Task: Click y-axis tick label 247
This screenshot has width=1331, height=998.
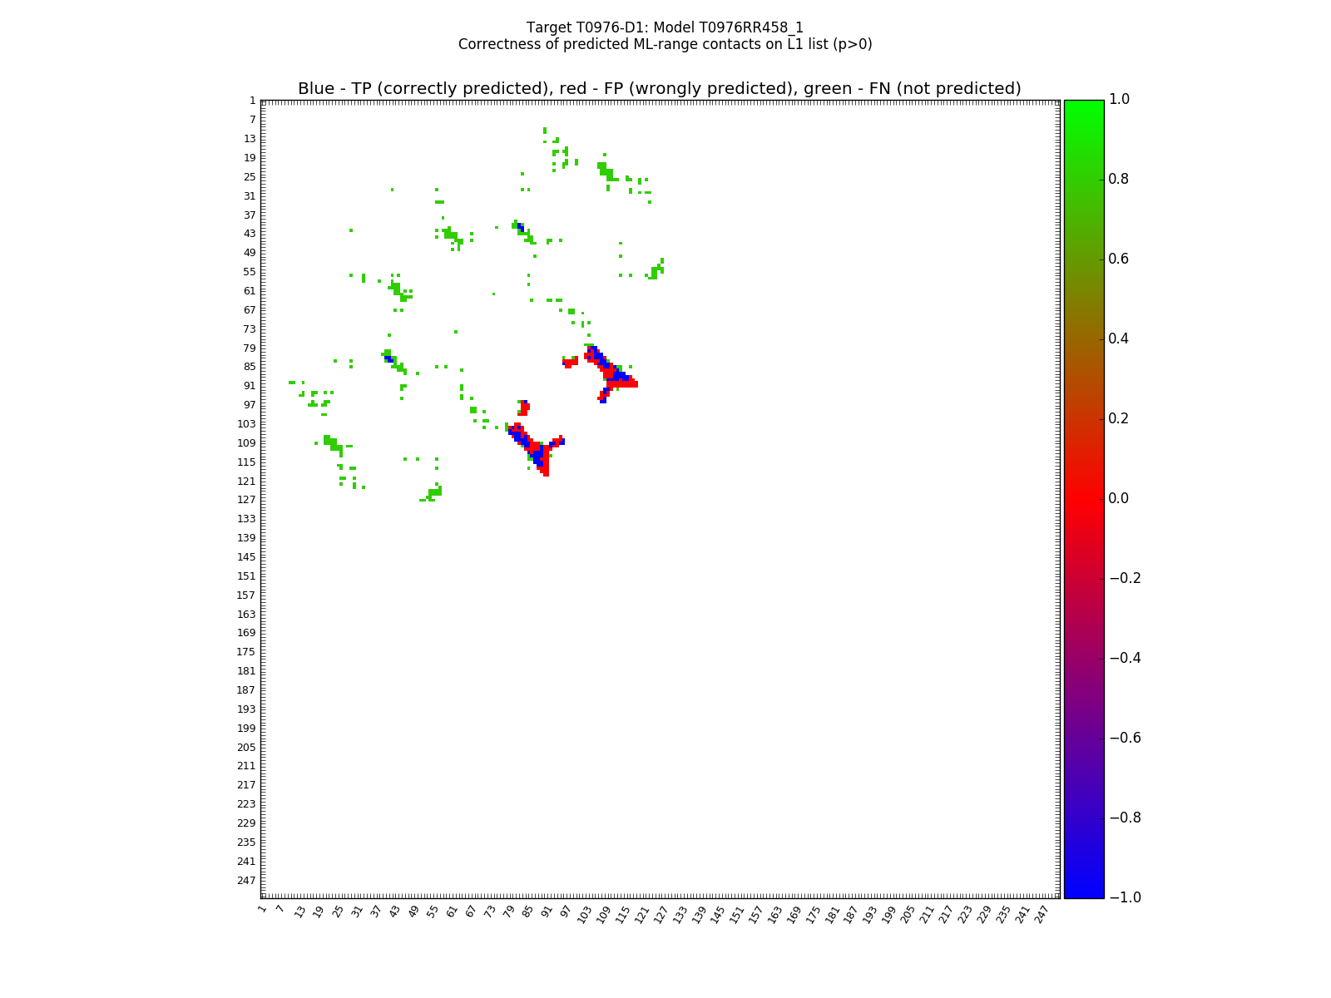Action: coord(246,881)
